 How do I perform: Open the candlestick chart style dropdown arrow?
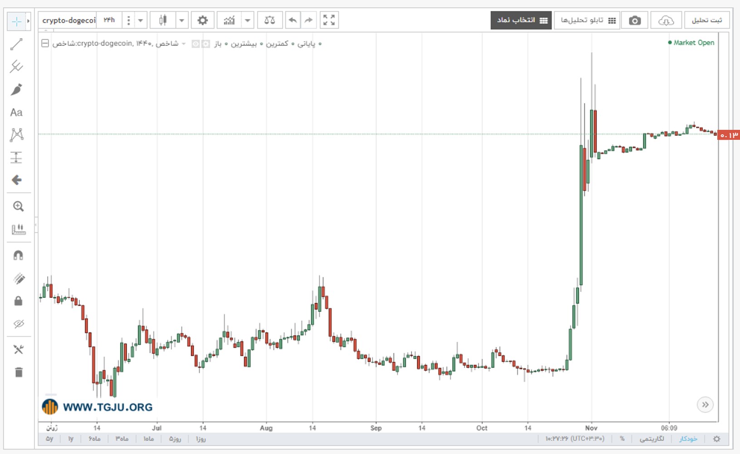181,20
